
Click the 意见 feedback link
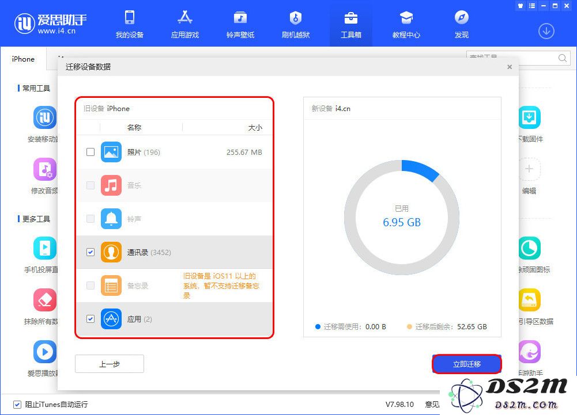tap(432, 404)
